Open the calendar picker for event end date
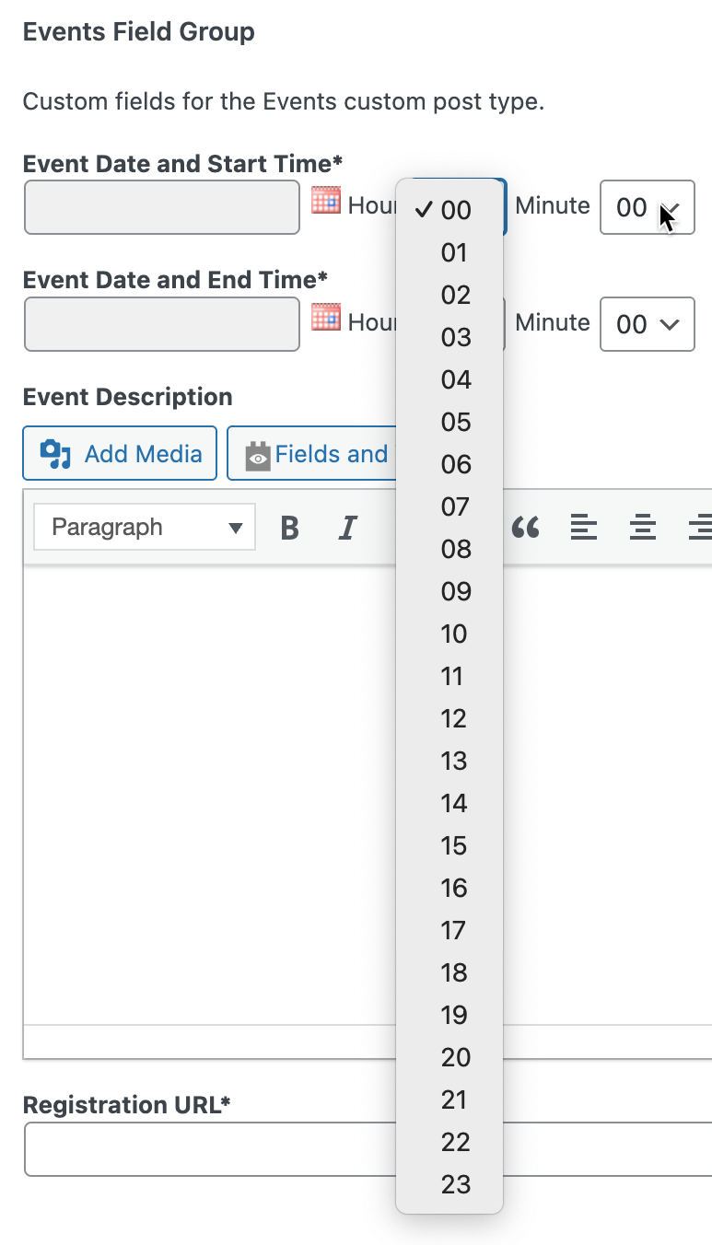The width and height of the screenshot is (712, 1245). [326, 319]
